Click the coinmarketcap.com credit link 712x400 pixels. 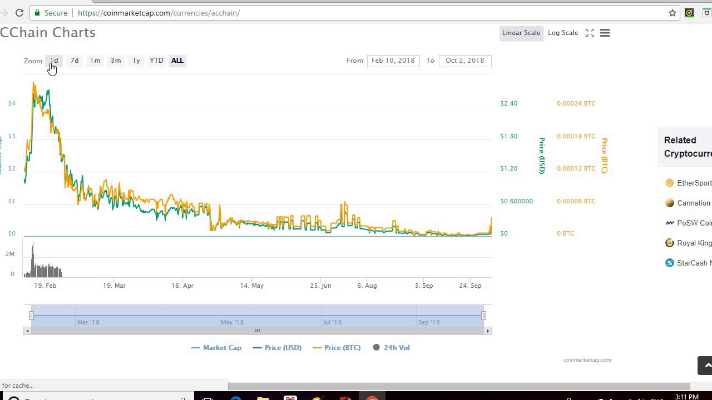(587, 360)
